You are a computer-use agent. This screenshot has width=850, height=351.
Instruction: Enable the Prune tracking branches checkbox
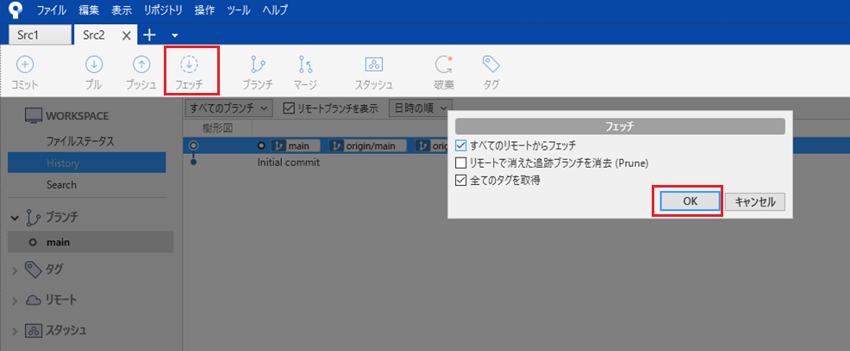461,163
